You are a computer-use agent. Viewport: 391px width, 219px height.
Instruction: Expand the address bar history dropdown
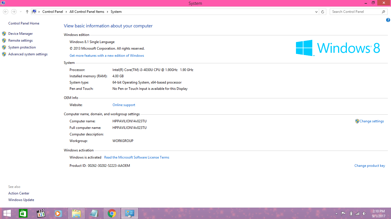tap(316, 12)
